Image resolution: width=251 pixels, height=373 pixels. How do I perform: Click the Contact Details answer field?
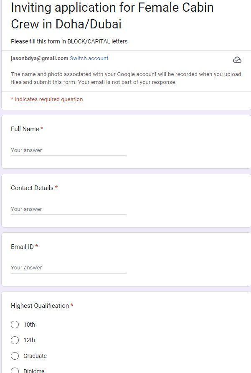click(x=68, y=209)
